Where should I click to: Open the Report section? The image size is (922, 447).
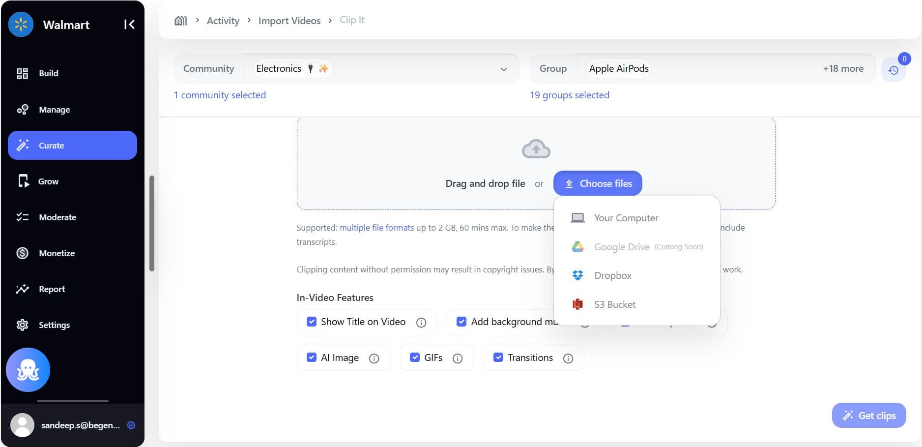point(72,289)
